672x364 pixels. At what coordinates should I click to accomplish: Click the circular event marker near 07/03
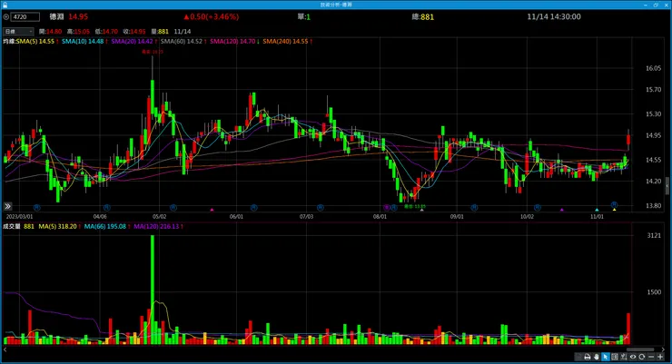pos(321,208)
